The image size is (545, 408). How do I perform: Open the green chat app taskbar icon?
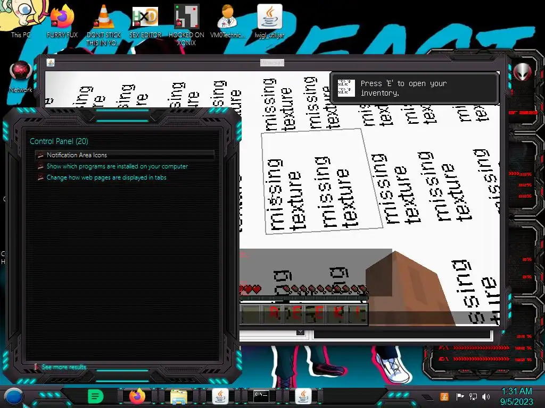pos(96,396)
